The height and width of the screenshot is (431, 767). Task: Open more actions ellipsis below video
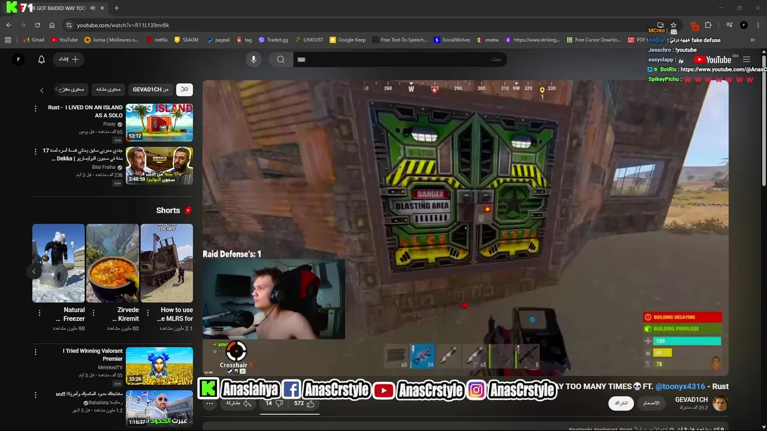pos(210,403)
